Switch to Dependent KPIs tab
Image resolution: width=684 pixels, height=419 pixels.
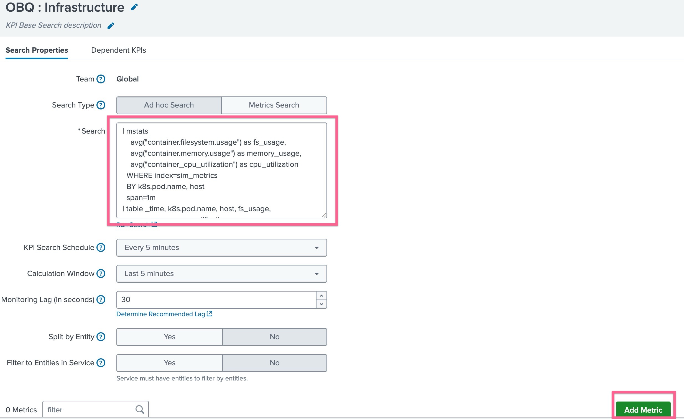coord(119,50)
